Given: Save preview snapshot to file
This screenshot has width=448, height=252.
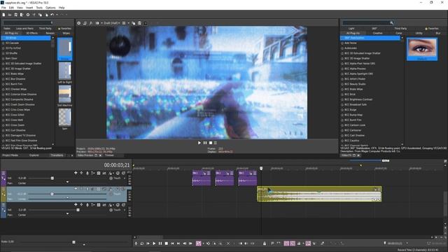Looking at the screenshot, I should pos(139,23).
